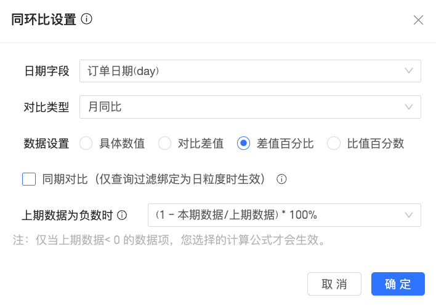Close the 同环比设置 dialog with X
Screen dimensions: 436x306
(418, 20)
